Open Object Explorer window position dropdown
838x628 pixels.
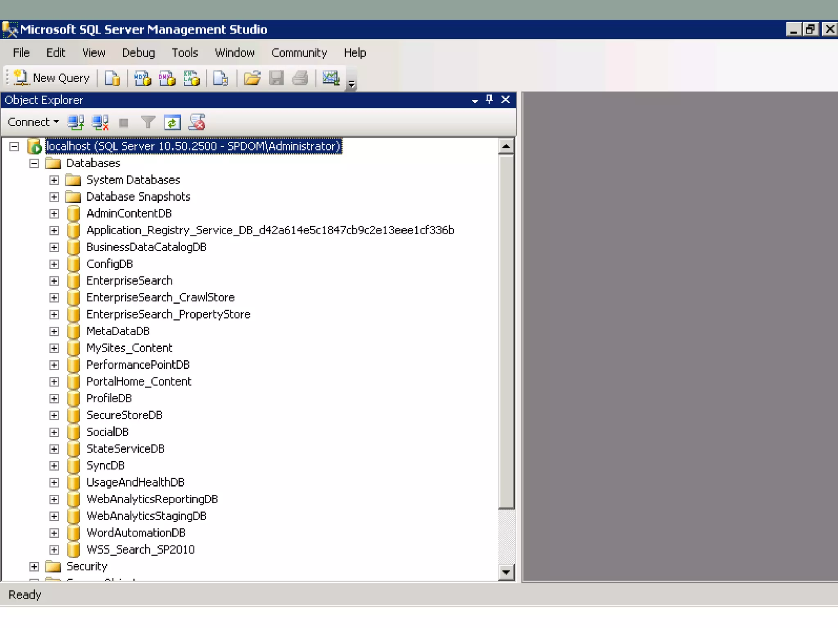475,100
